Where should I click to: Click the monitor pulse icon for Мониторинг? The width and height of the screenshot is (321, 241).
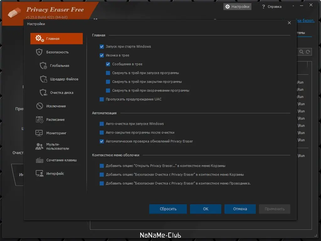[39, 133]
